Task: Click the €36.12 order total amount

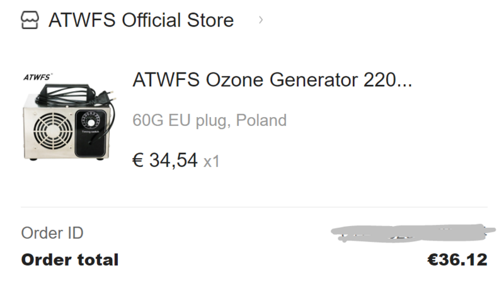Action: pos(457,259)
